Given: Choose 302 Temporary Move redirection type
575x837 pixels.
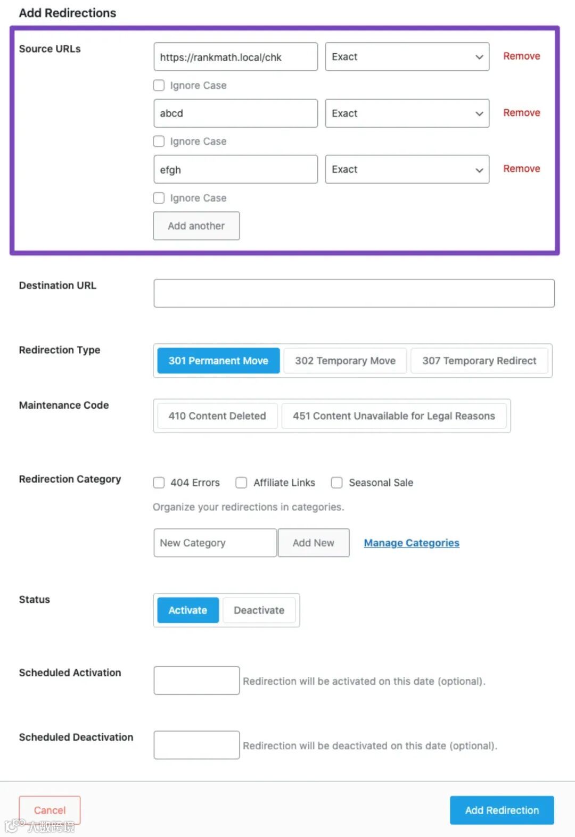Looking at the screenshot, I should click(345, 361).
